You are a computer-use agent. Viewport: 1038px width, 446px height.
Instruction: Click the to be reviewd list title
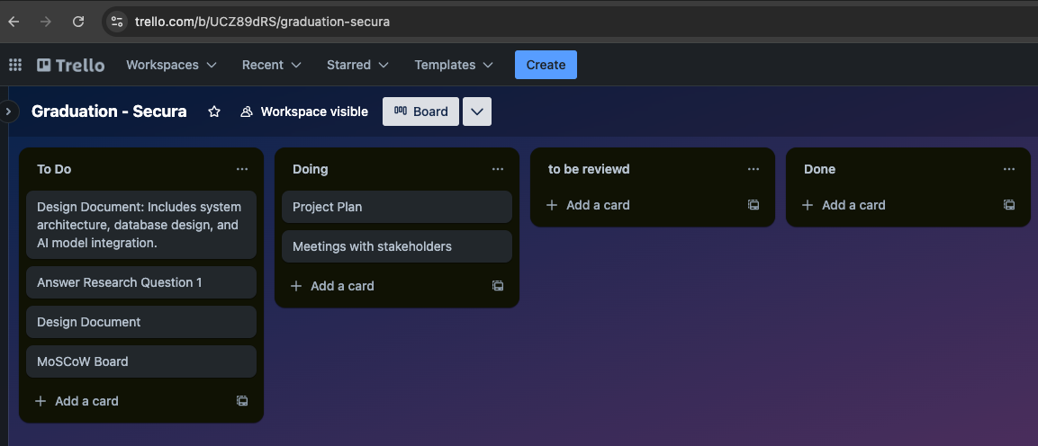(589, 169)
